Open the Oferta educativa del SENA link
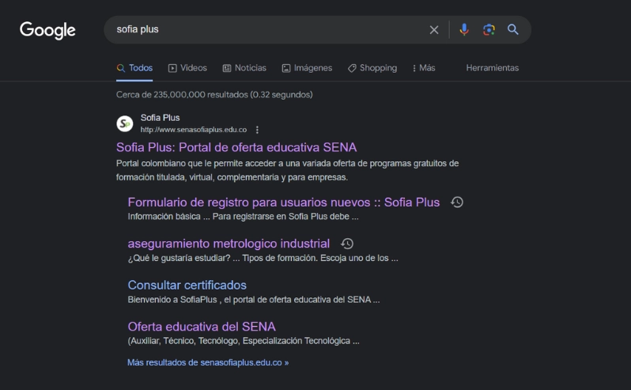Image resolution: width=631 pixels, height=390 pixels. (202, 327)
